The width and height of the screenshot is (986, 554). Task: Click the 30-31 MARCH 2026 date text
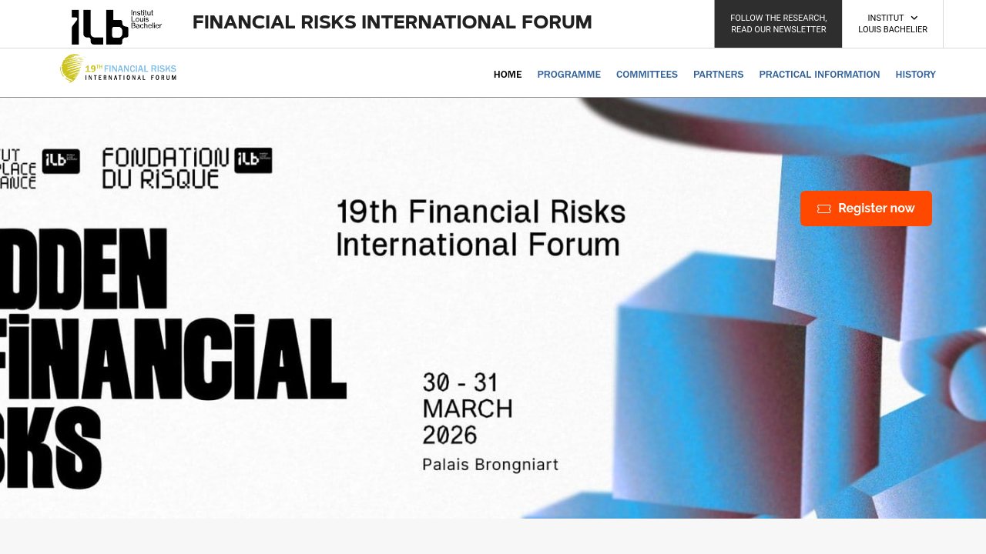tap(467, 409)
